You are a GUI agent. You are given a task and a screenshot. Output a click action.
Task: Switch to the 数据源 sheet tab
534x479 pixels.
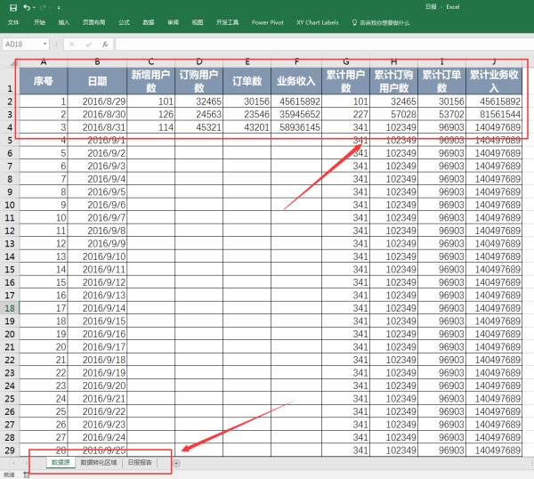pos(61,462)
